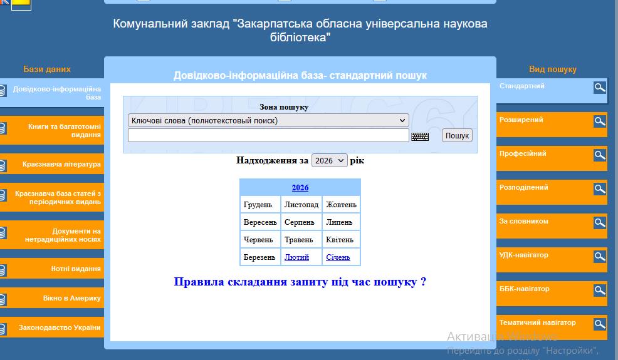Viewport: 618px width, 360px height.
Task: Click the magnifier icon for УДК-навігатор
Action: pos(600,257)
